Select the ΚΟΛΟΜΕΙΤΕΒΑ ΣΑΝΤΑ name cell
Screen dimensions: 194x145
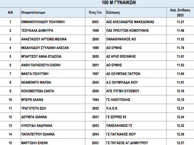[38, 91]
